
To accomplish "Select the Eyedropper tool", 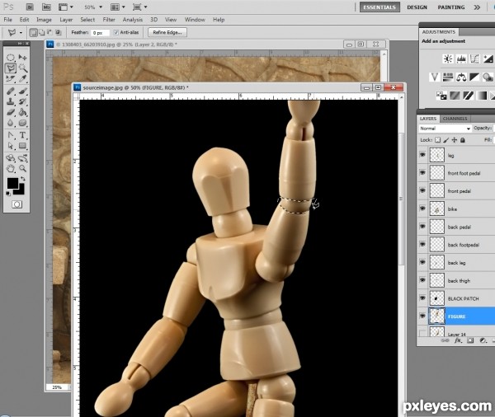I will (x=23, y=78).
